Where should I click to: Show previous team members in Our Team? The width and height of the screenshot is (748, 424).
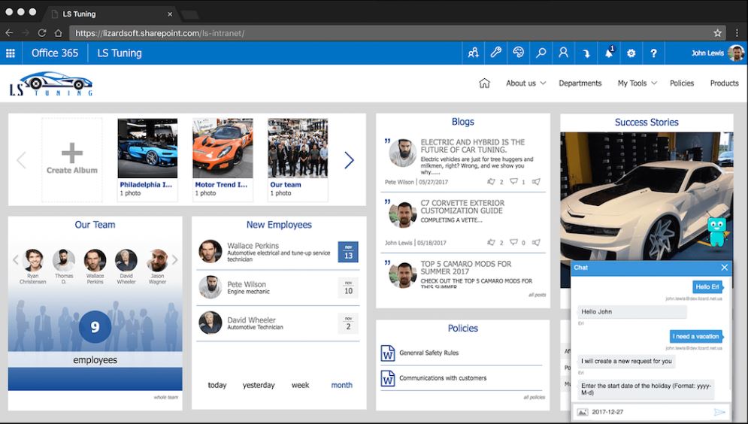point(15,260)
